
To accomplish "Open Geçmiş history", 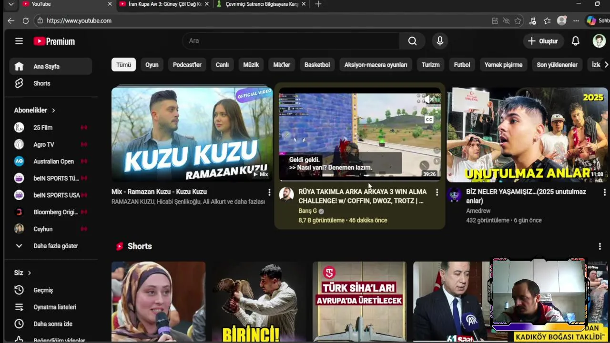I will pos(51,290).
